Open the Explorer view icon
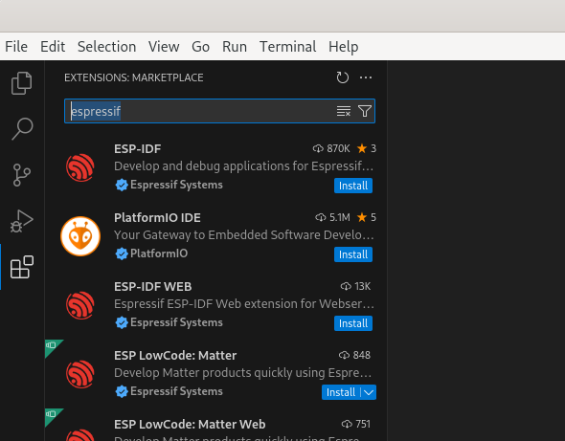 click(x=22, y=83)
